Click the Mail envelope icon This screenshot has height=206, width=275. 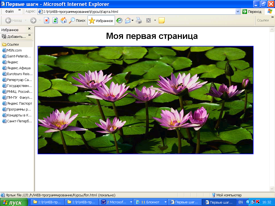tap(128, 20)
